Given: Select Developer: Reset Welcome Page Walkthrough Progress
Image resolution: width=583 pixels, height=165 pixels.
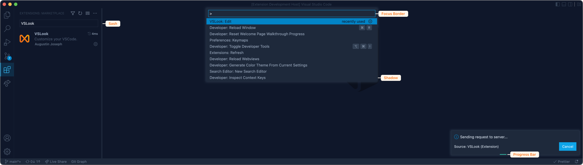Looking at the screenshot, I should [x=291, y=34].
